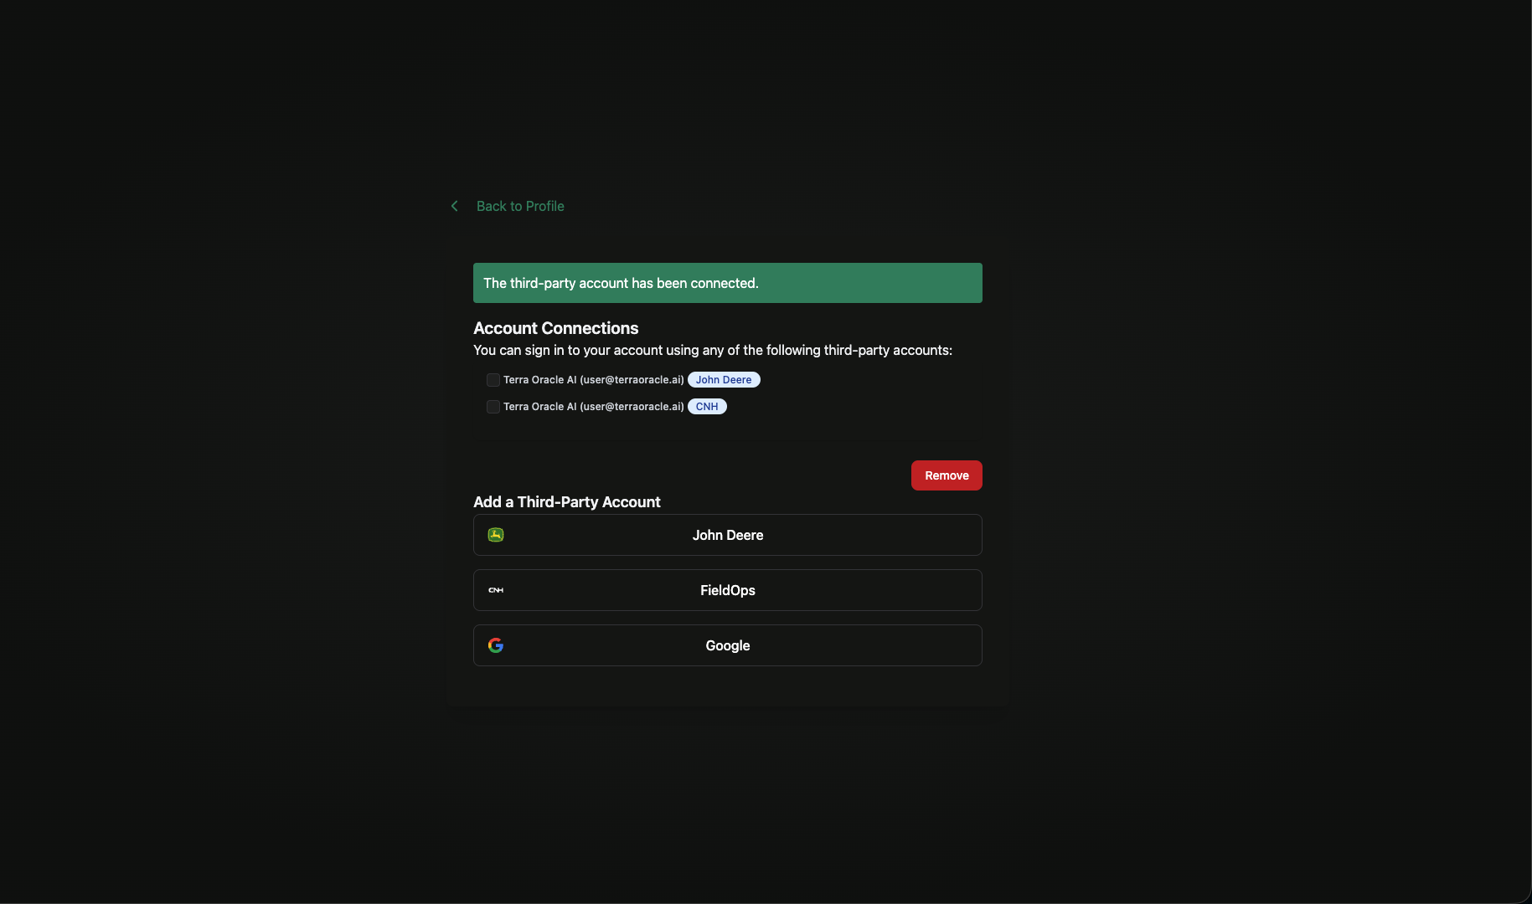The width and height of the screenshot is (1532, 904).
Task: Connect a new account with FieldOps
Action: pyautogui.click(x=727, y=590)
